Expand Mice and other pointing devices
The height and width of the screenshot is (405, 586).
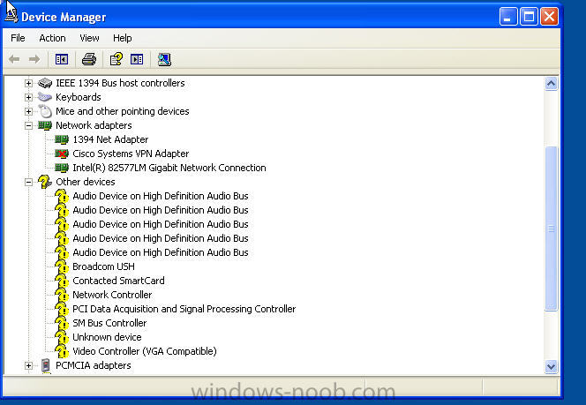[x=28, y=111]
